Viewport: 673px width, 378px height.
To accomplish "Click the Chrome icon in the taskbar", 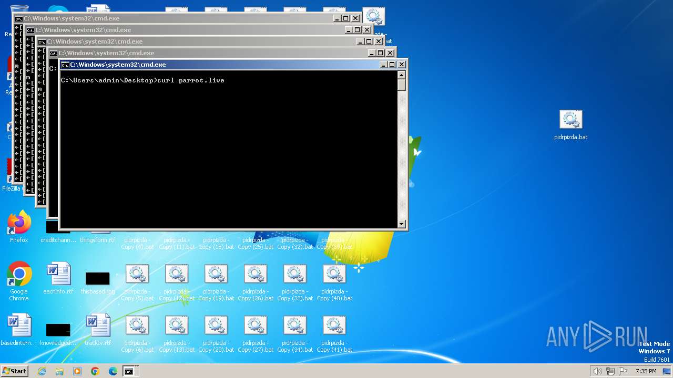I will [95, 371].
